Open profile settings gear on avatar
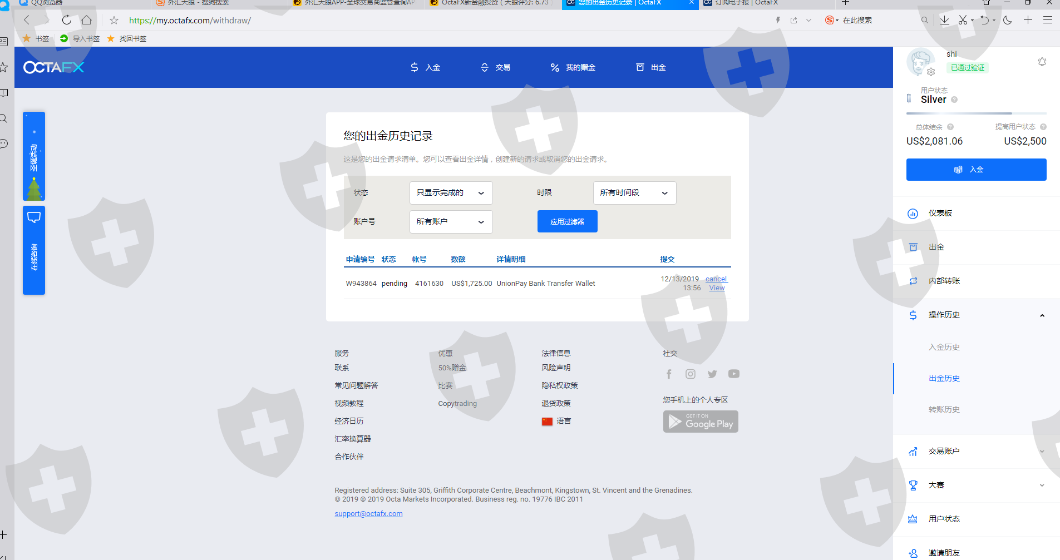Image resolution: width=1060 pixels, height=560 pixels. click(x=931, y=72)
